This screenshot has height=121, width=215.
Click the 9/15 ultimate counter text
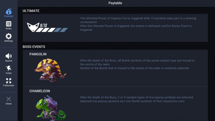44,25
